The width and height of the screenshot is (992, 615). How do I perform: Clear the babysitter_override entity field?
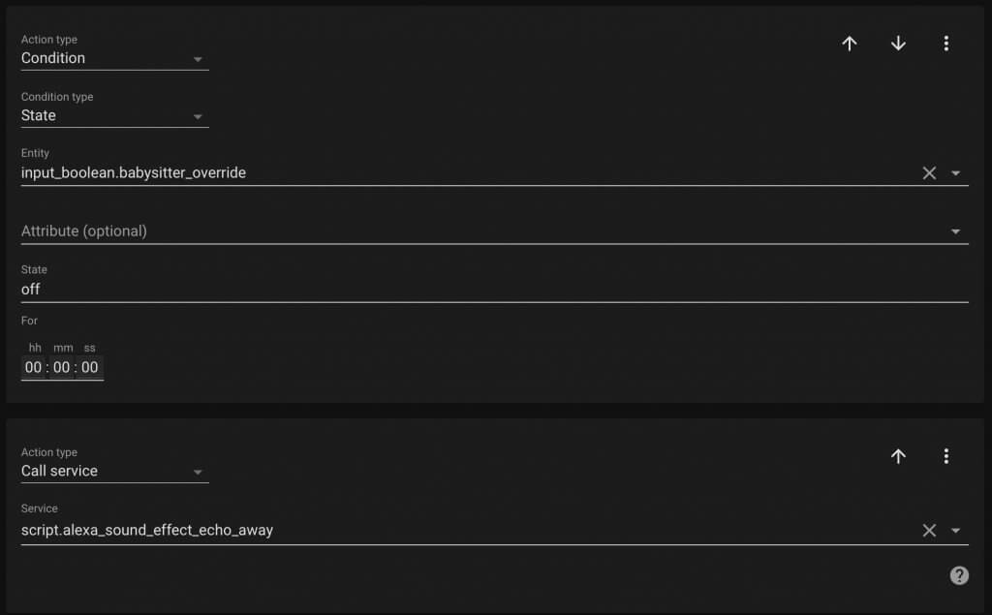click(929, 173)
